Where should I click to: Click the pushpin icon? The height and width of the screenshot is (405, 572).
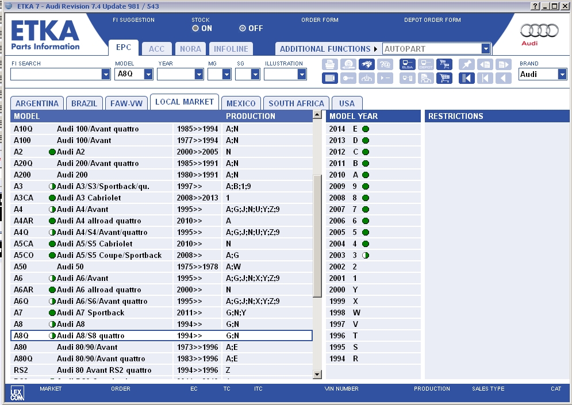pyautogui.click(x=467, y=64)
